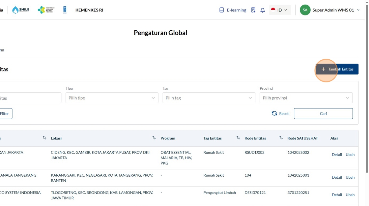Click the download report icon in header
The height and width of the screenshot is (206, 369).
(253, 10)
